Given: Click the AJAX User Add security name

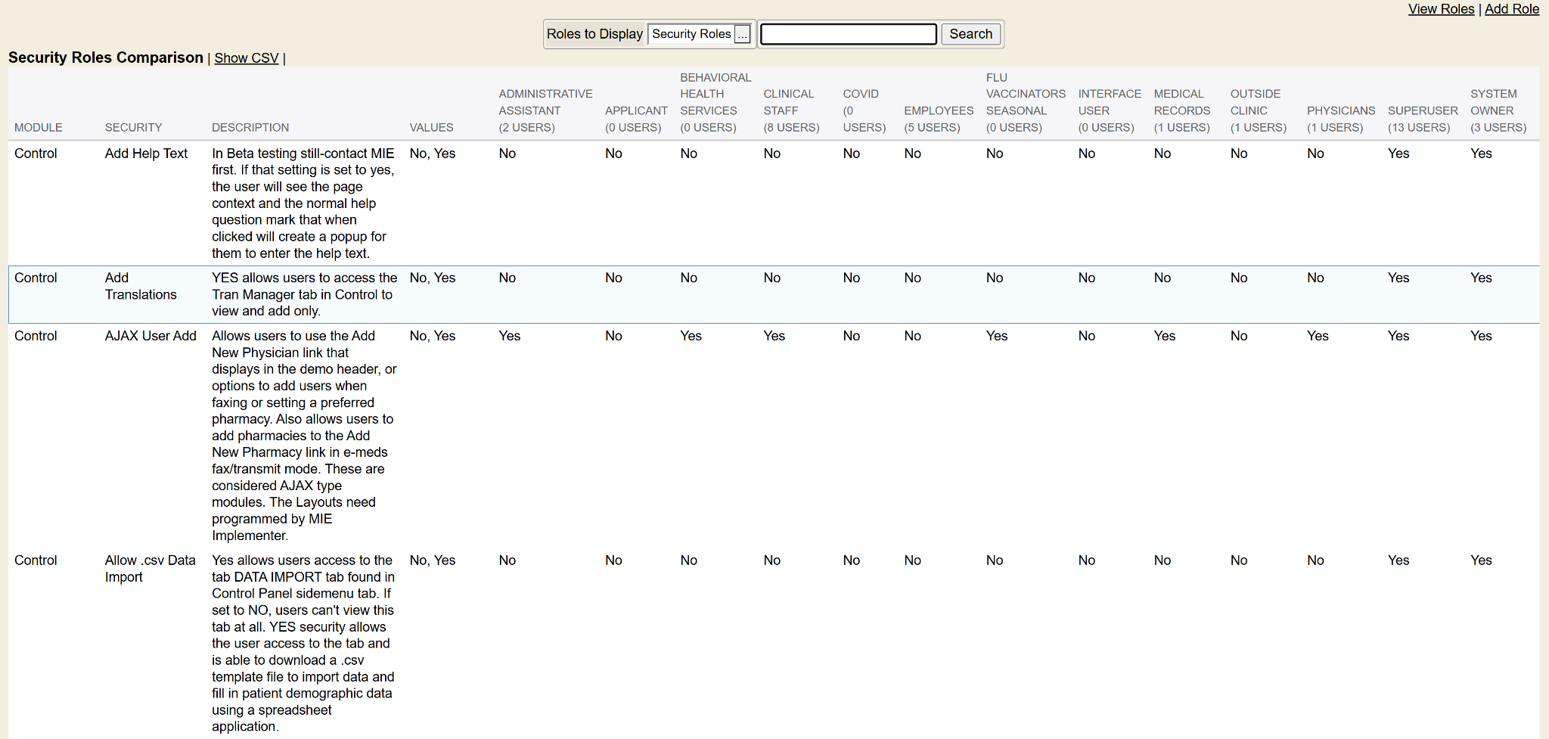Looking at the screenshot, I should 151,336.
